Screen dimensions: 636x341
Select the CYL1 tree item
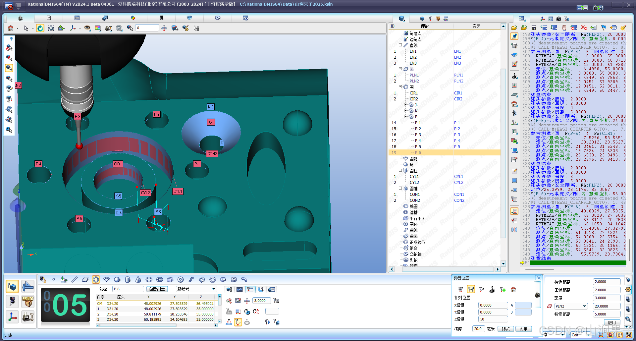point(414,177)
